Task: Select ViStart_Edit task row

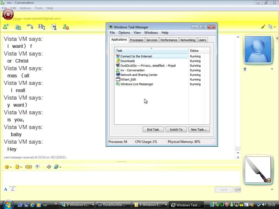Action: [151, 79]
